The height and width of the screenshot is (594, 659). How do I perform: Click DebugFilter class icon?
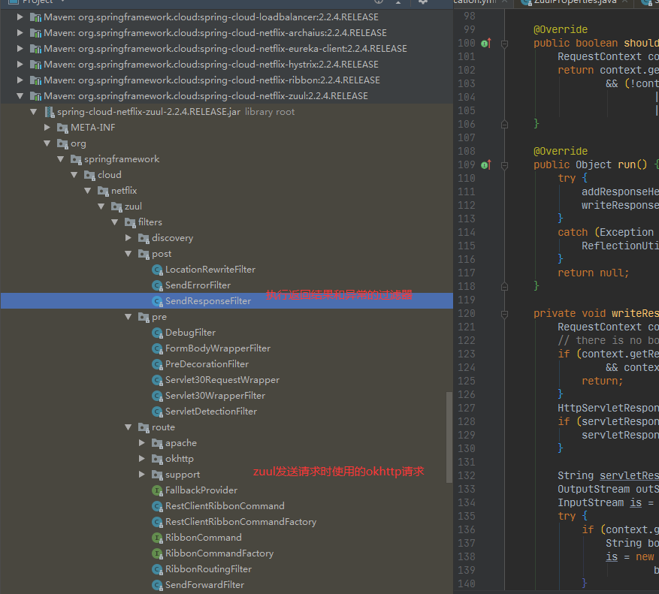pos(157,333)
